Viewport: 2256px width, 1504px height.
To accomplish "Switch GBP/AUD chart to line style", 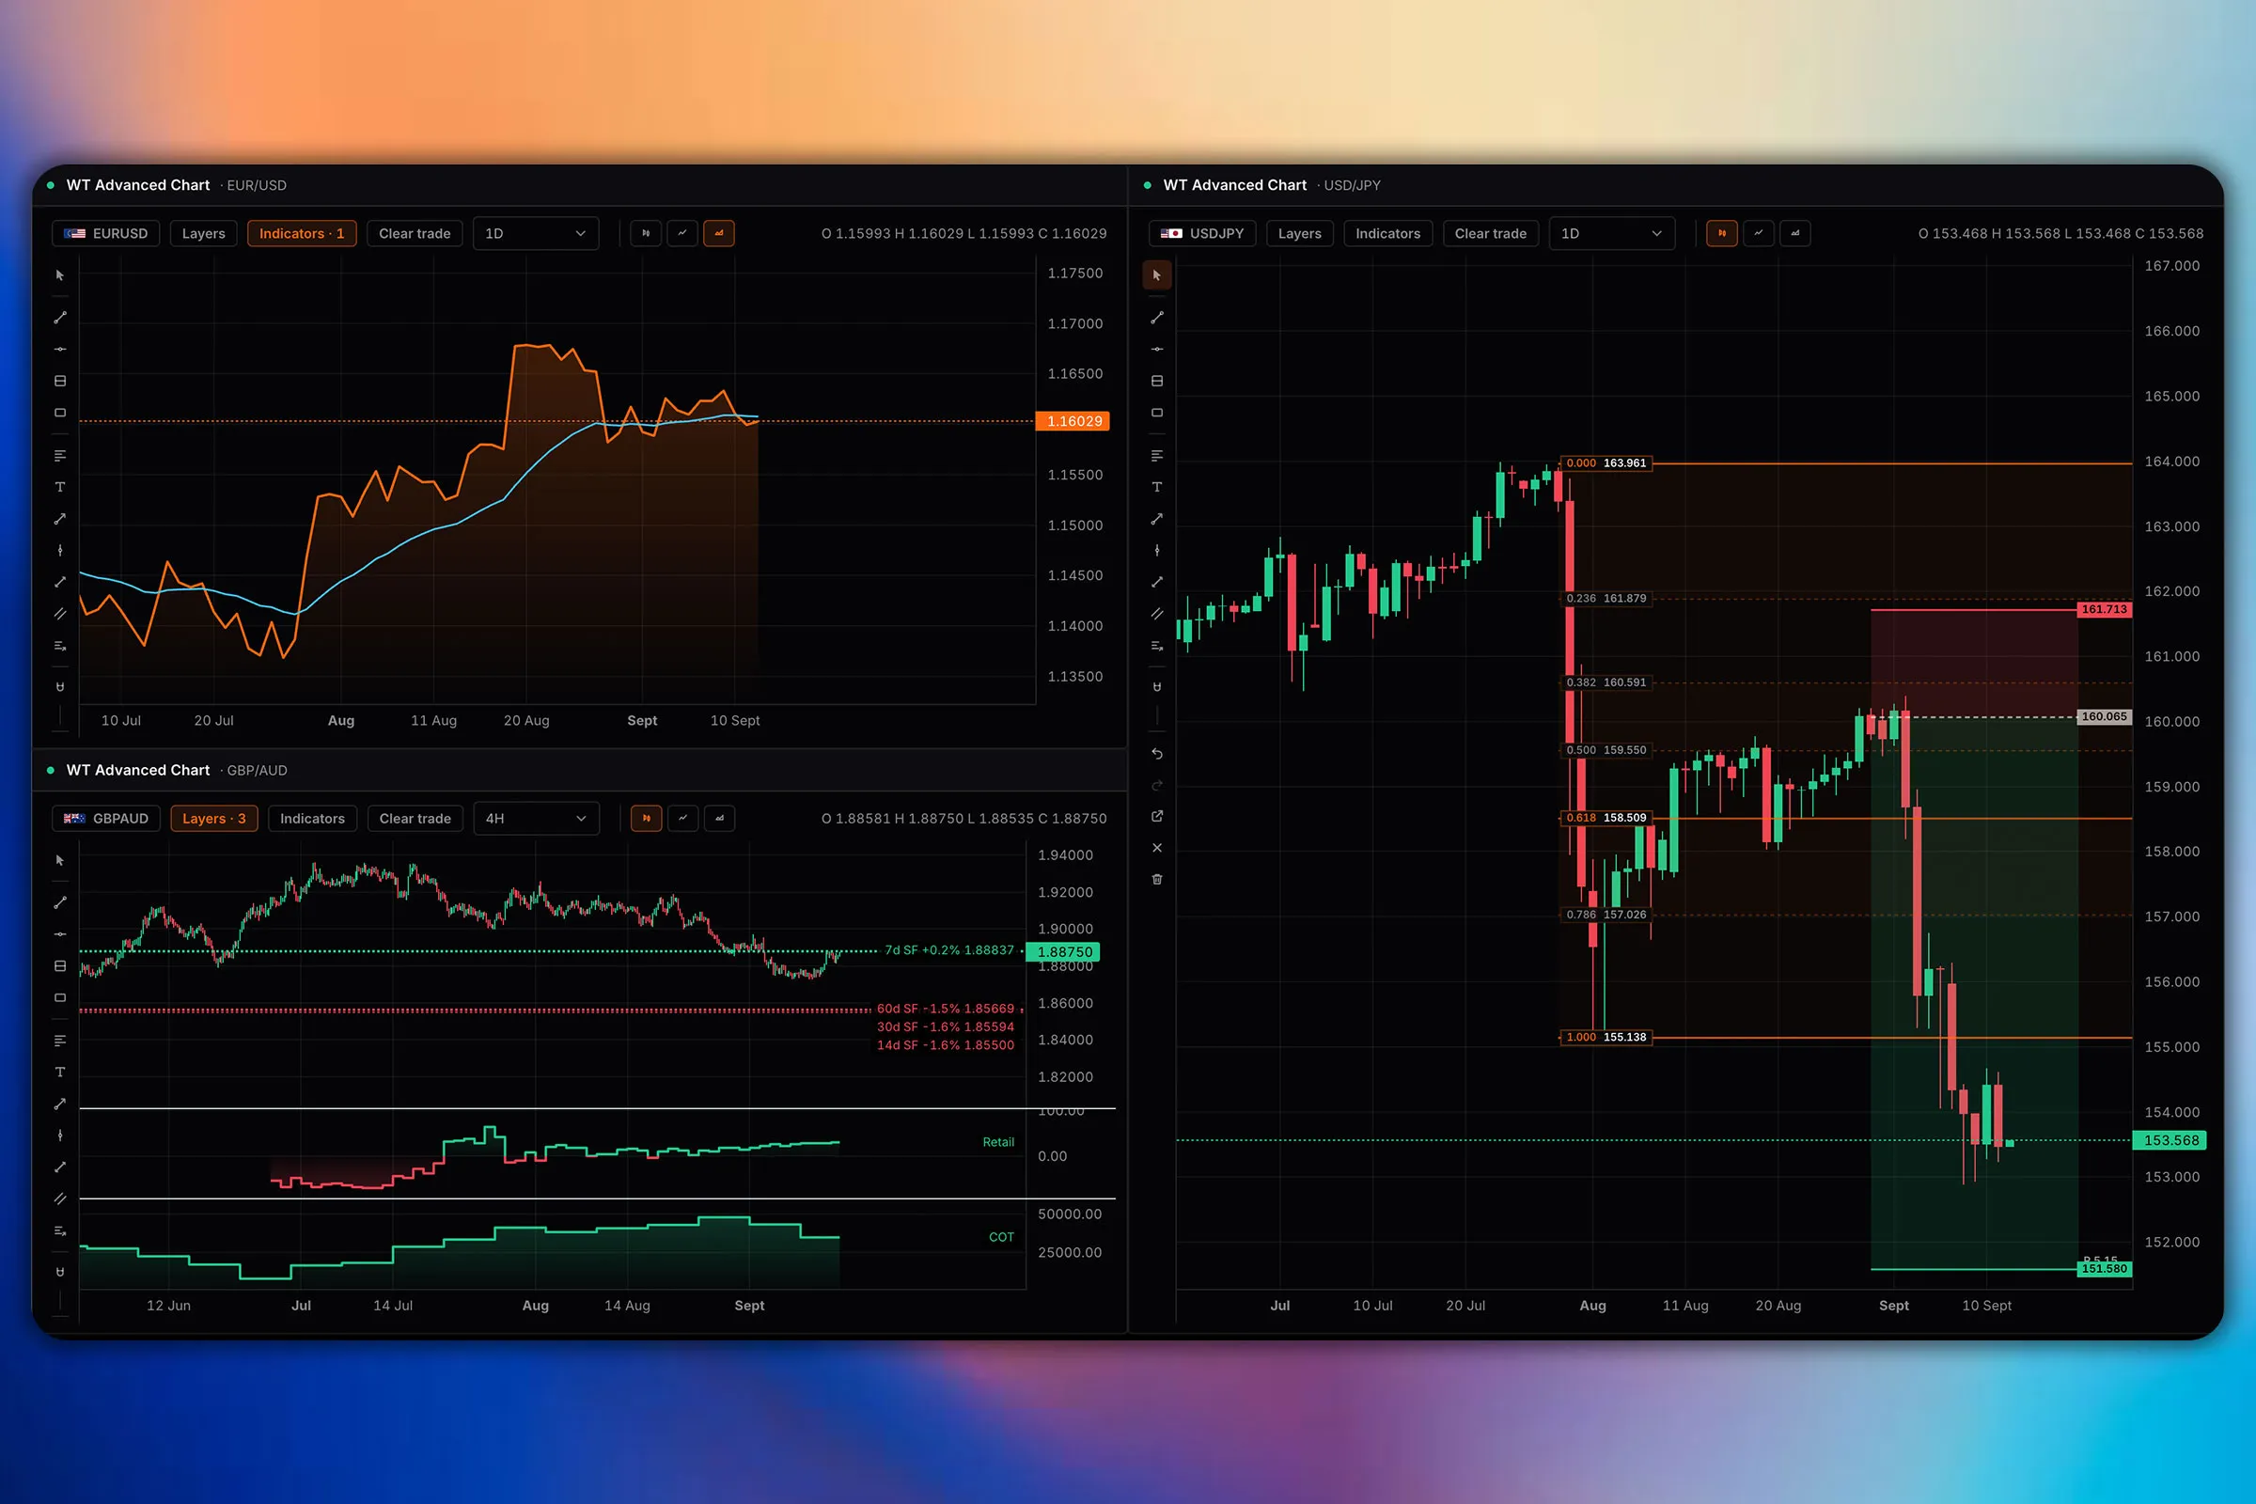I will 683,818.
